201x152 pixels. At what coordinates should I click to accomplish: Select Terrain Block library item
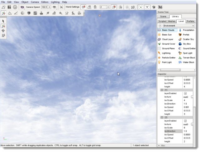[187, 58]
